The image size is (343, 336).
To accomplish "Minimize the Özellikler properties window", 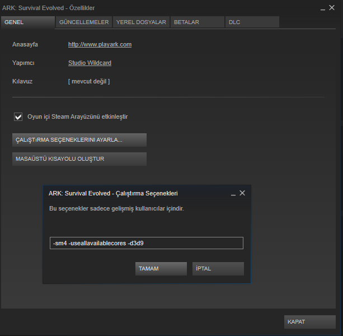I will click(323, 8).
